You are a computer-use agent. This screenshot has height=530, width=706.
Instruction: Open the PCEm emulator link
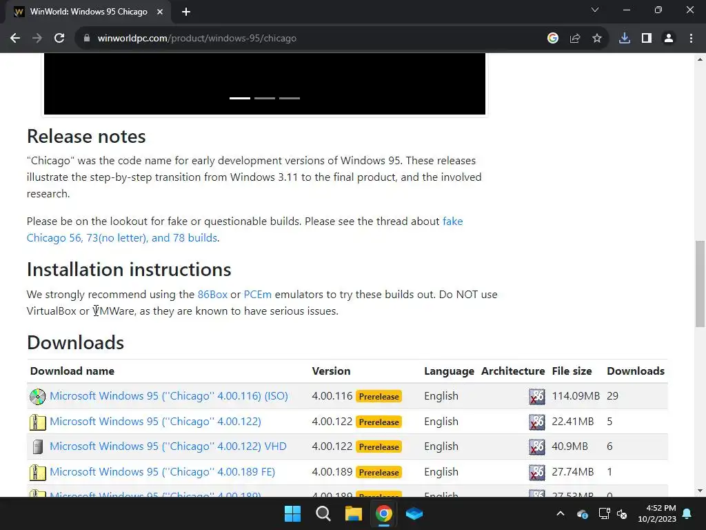[258, 294]
